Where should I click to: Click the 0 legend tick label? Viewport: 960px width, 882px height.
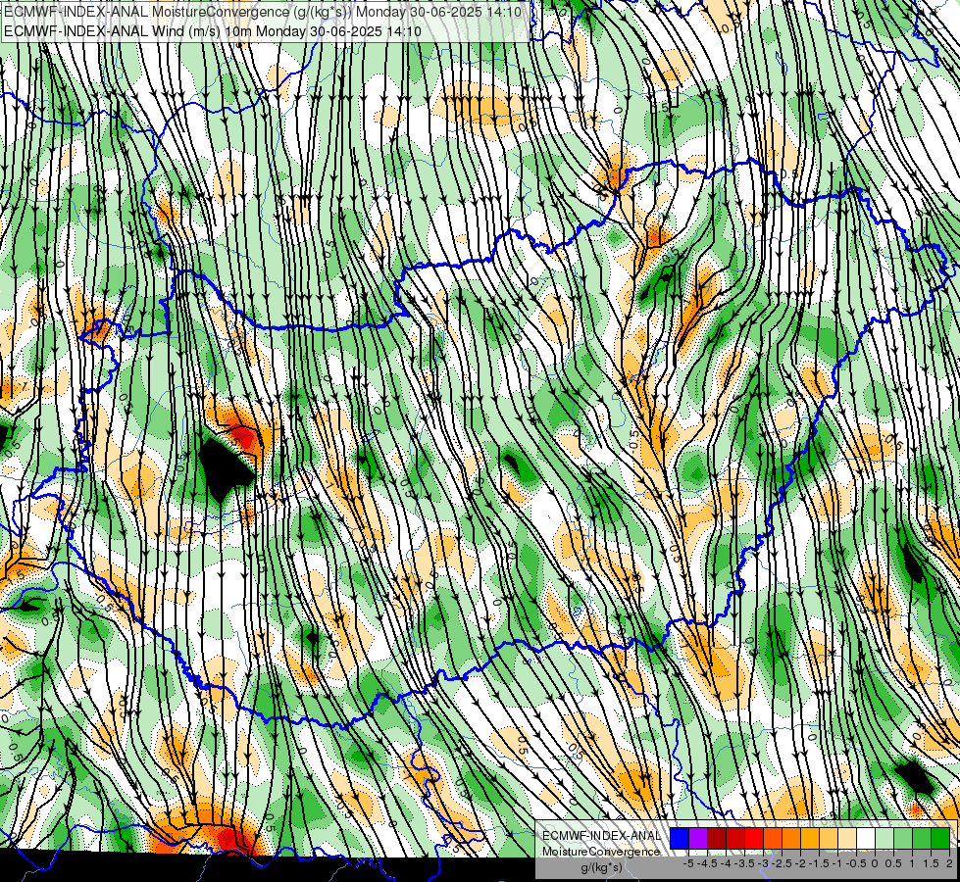coord(875,863)
